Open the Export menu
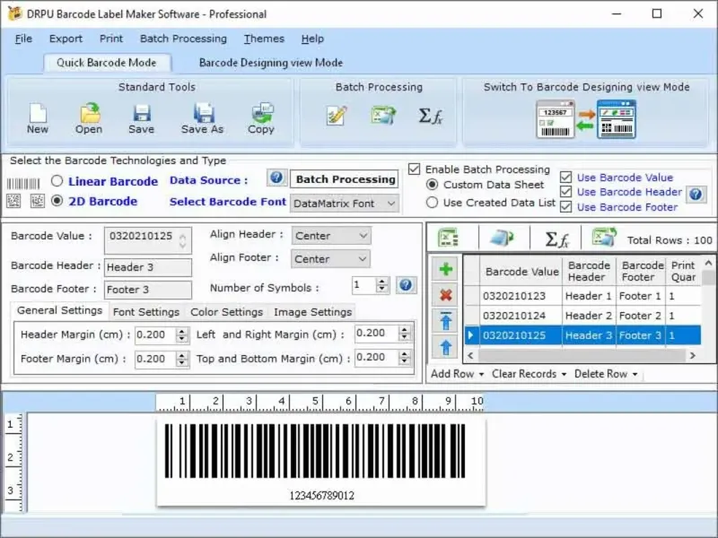The image size is (718, 538). pyautogui.click(x=66, y=39)
